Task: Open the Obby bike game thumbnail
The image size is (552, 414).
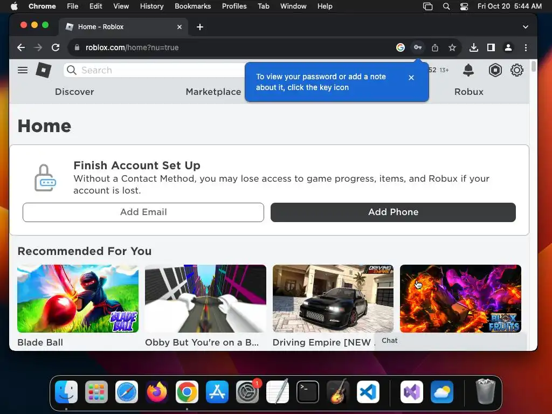Action: (x=205, y=299)
